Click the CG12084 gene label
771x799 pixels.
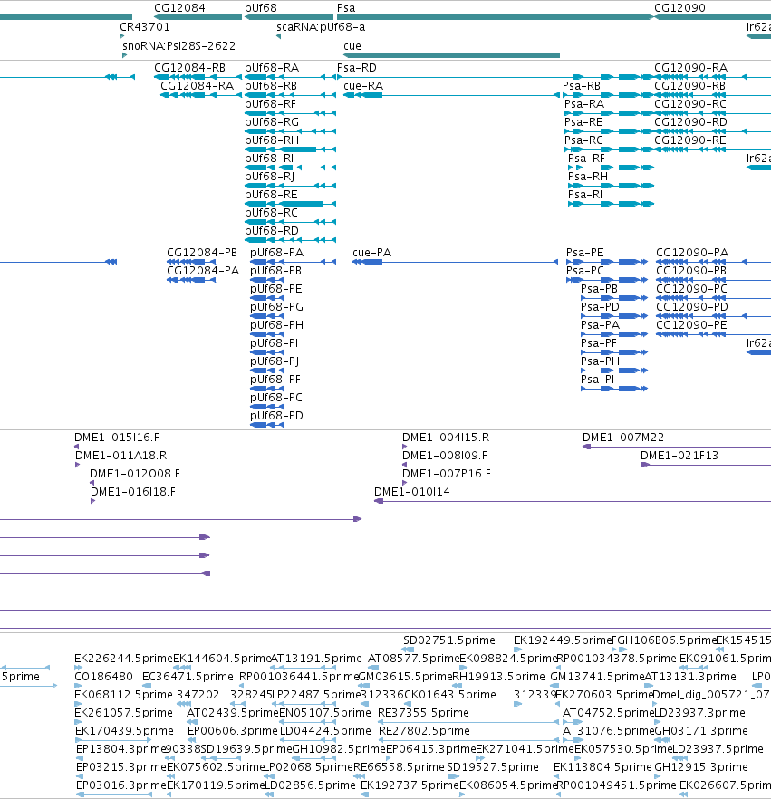[x=179, y=7]
